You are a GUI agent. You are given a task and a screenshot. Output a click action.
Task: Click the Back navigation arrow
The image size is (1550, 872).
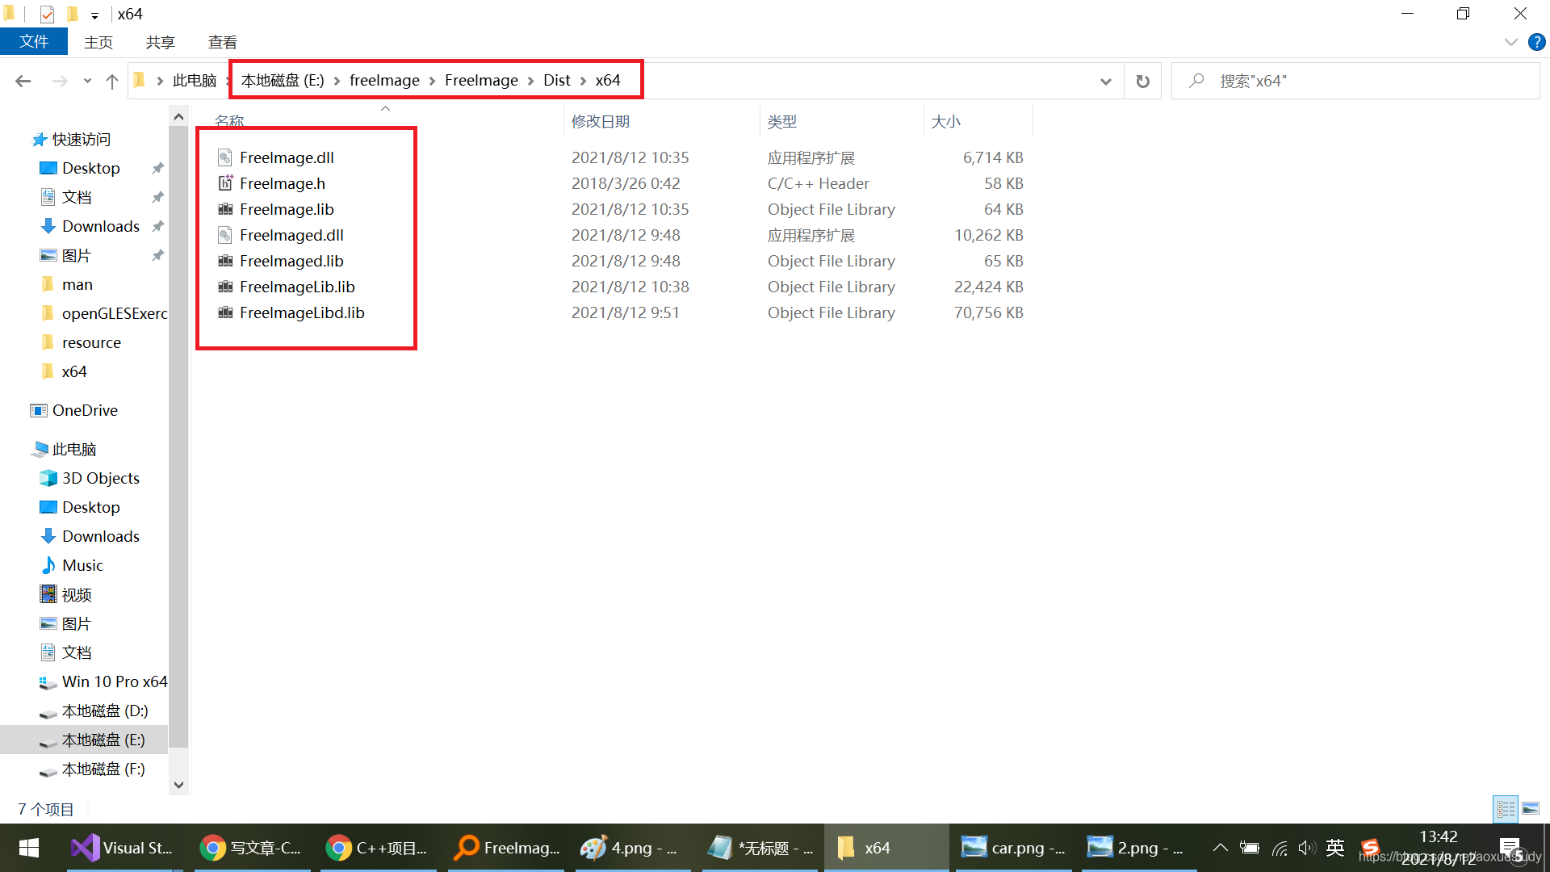click(23, 81)
